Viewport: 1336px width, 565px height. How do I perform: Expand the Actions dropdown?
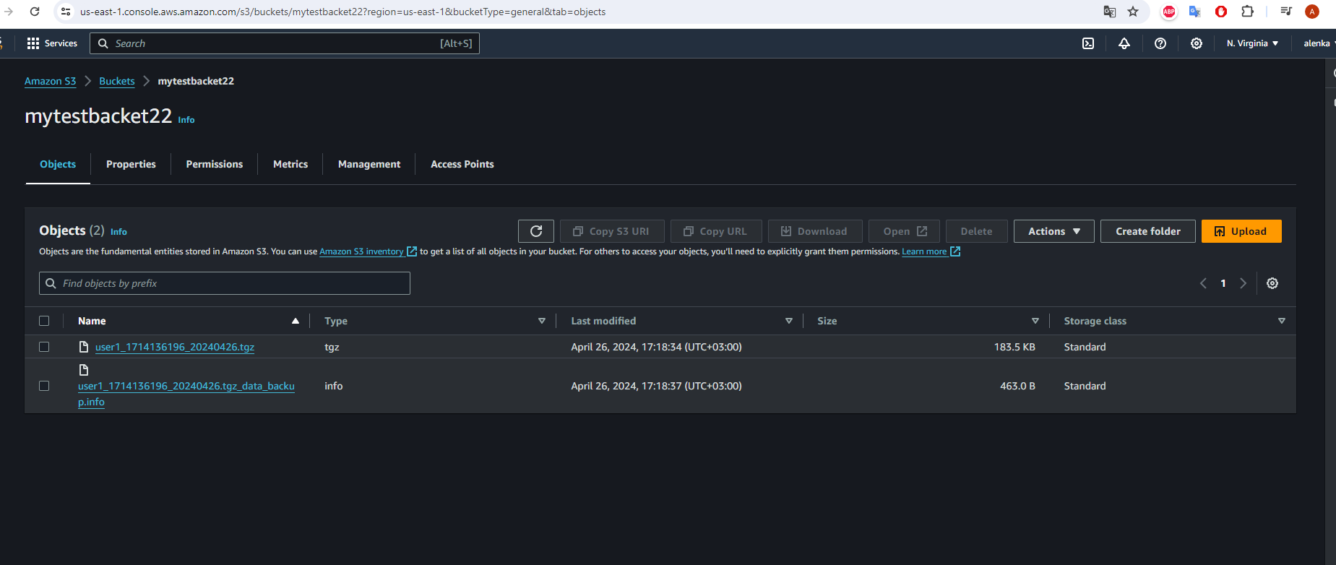tap(1053, 231)
